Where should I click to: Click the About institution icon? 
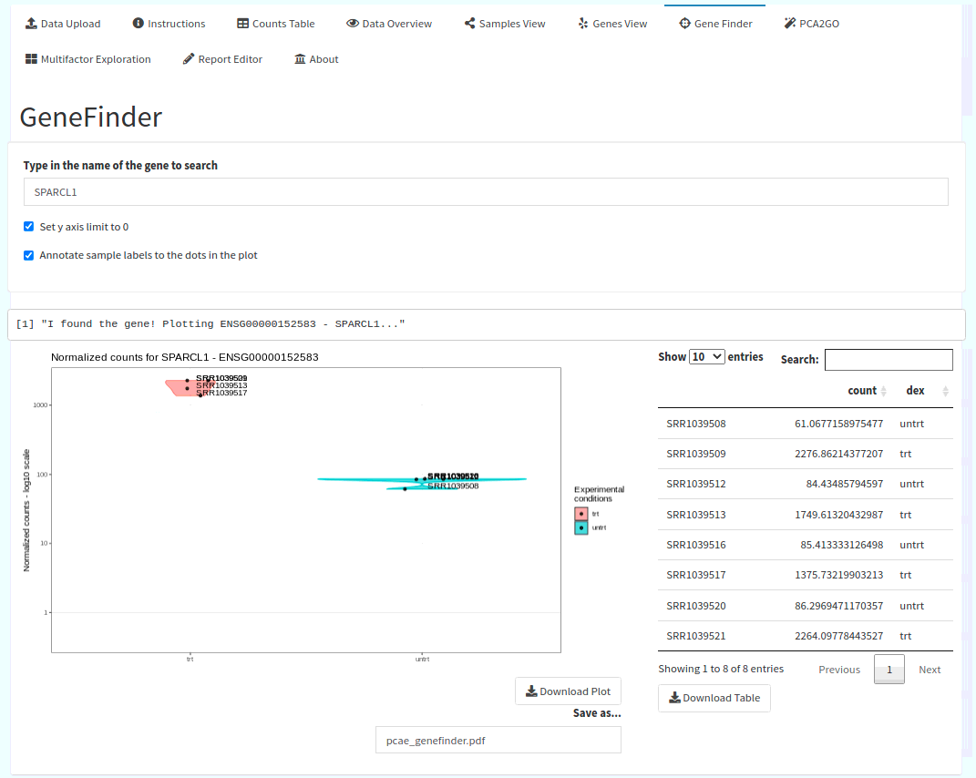coord(300,59)
